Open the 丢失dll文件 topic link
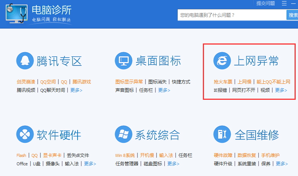This screenshot has width=298, height=176. [x=78, y=155]
